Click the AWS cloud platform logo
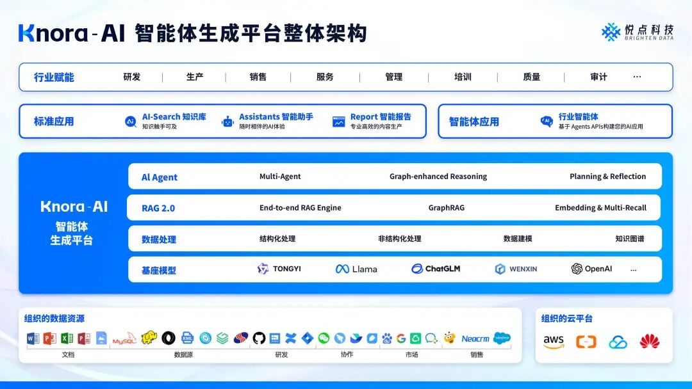692x389 pixels. (554, 342)
